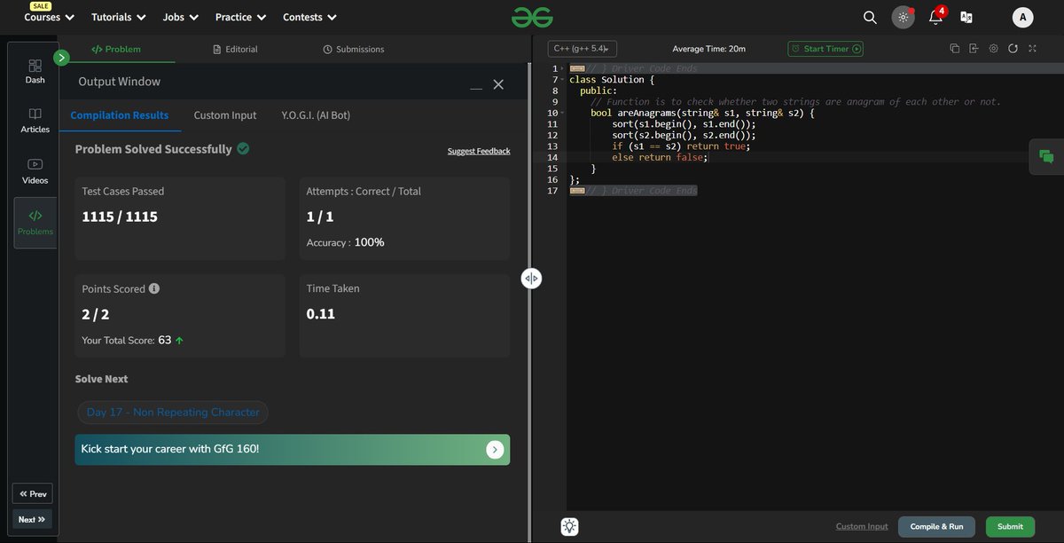Start the timer
The width and height of the screenshot is (1064, 543).
pos(825,49)
